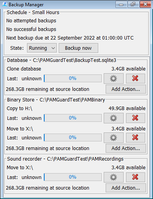153x199 pixels.
Task: Add Action to the Binary Store section
Action: tap(126, 148)
